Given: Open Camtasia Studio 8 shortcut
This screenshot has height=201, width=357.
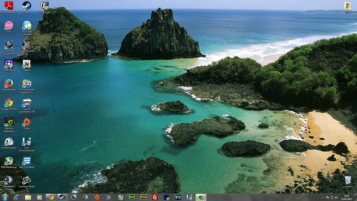Looking at the screenshot, I should [x=26, y=181].
